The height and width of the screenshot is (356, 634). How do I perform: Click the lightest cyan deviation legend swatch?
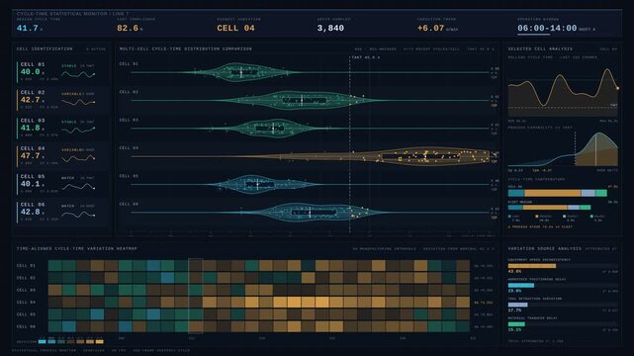tap(43, 342)
